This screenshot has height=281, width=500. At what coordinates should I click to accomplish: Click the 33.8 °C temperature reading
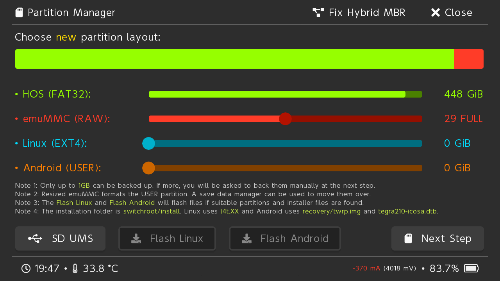click(x=100, y=269)
